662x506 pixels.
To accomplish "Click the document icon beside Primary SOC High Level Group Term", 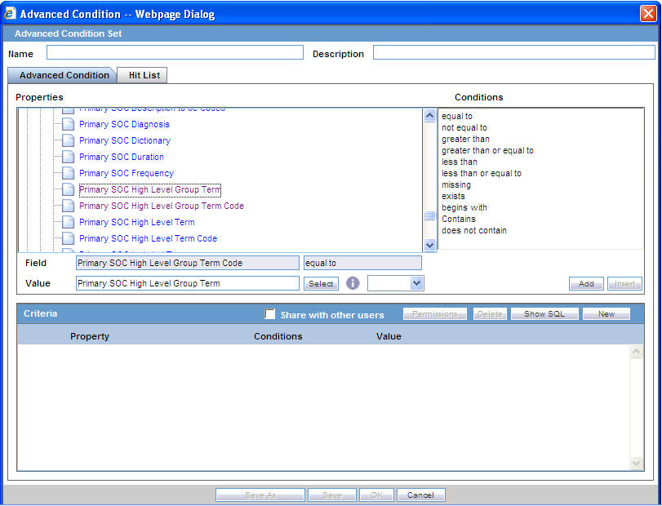I will pyautogui.click(x=67, y=189).
